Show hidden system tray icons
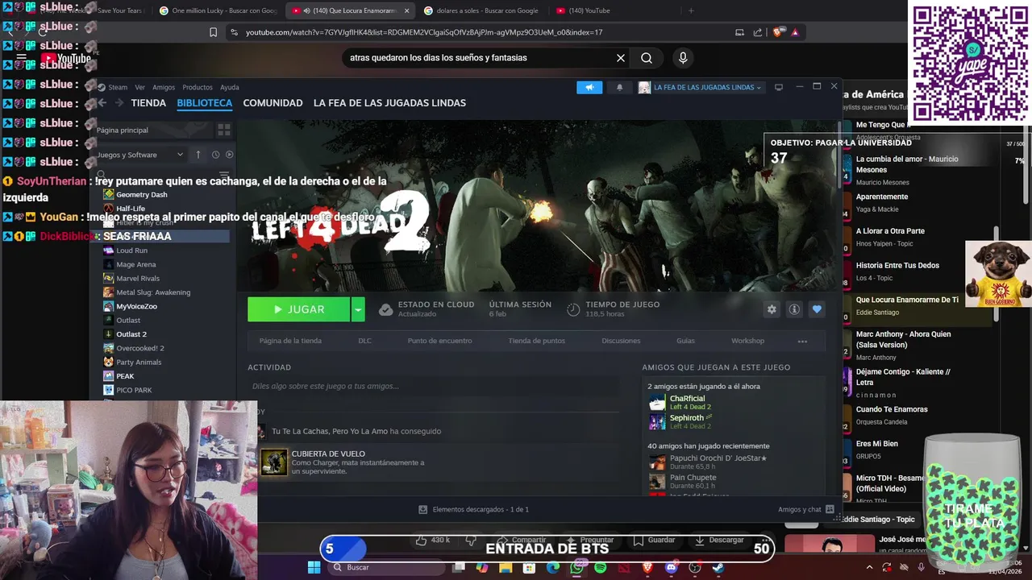1032x580 pixels. click(869, 568)
